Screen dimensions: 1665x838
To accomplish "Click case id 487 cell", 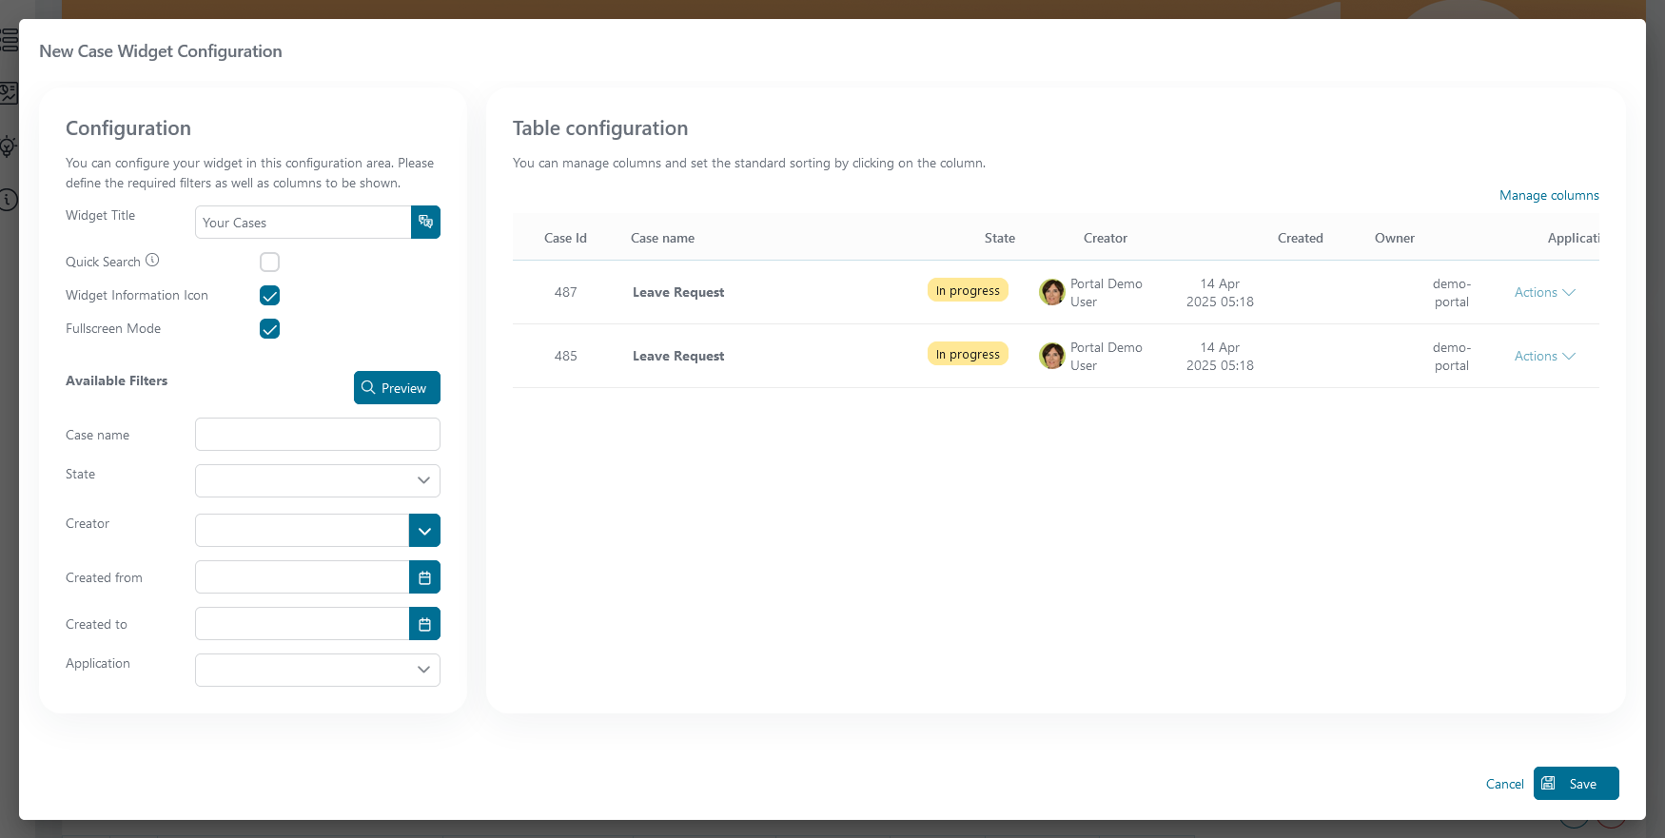I will (565, 292).
